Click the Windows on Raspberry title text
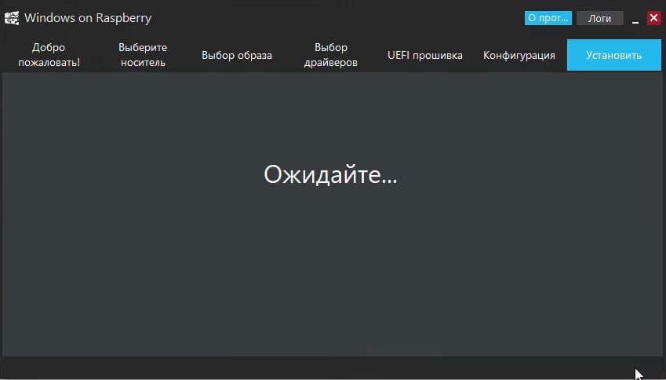666x380 pixels. pyautogui.click(x=88, y=18)
